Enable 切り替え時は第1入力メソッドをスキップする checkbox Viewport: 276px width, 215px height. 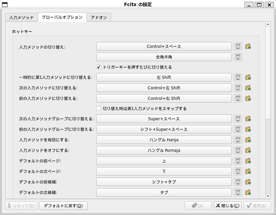99,109
